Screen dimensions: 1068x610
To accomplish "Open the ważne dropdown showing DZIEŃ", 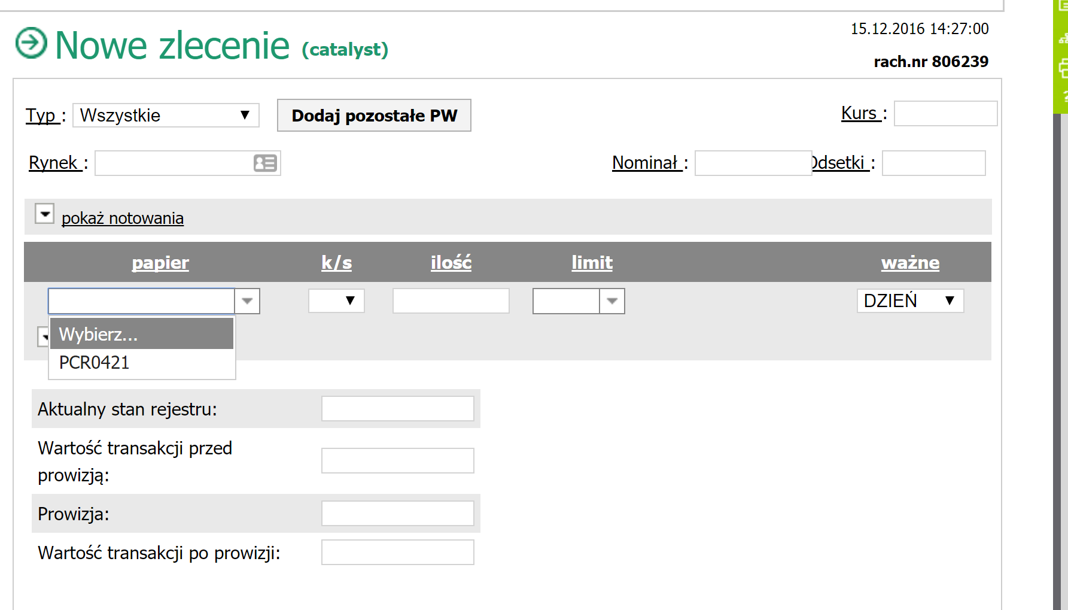I will [909, 301].
